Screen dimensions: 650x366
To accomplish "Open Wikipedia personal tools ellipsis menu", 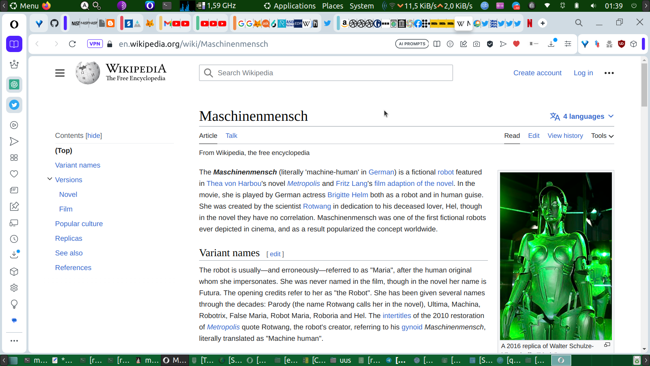I will pos(609,73).
